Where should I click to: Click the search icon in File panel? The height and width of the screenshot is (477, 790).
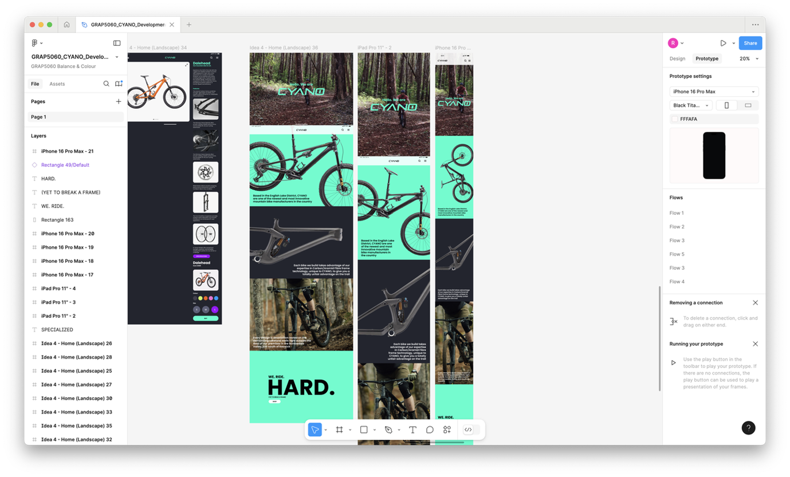click(106, 84)
